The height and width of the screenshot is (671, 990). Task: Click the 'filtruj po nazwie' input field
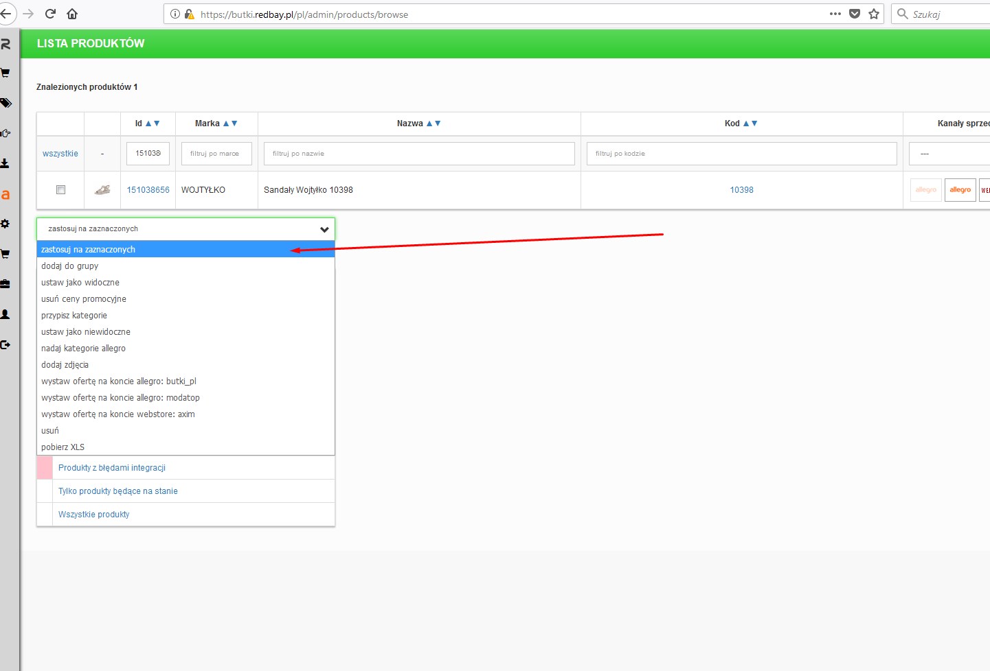pyautogui.click(x=419, y=154)
